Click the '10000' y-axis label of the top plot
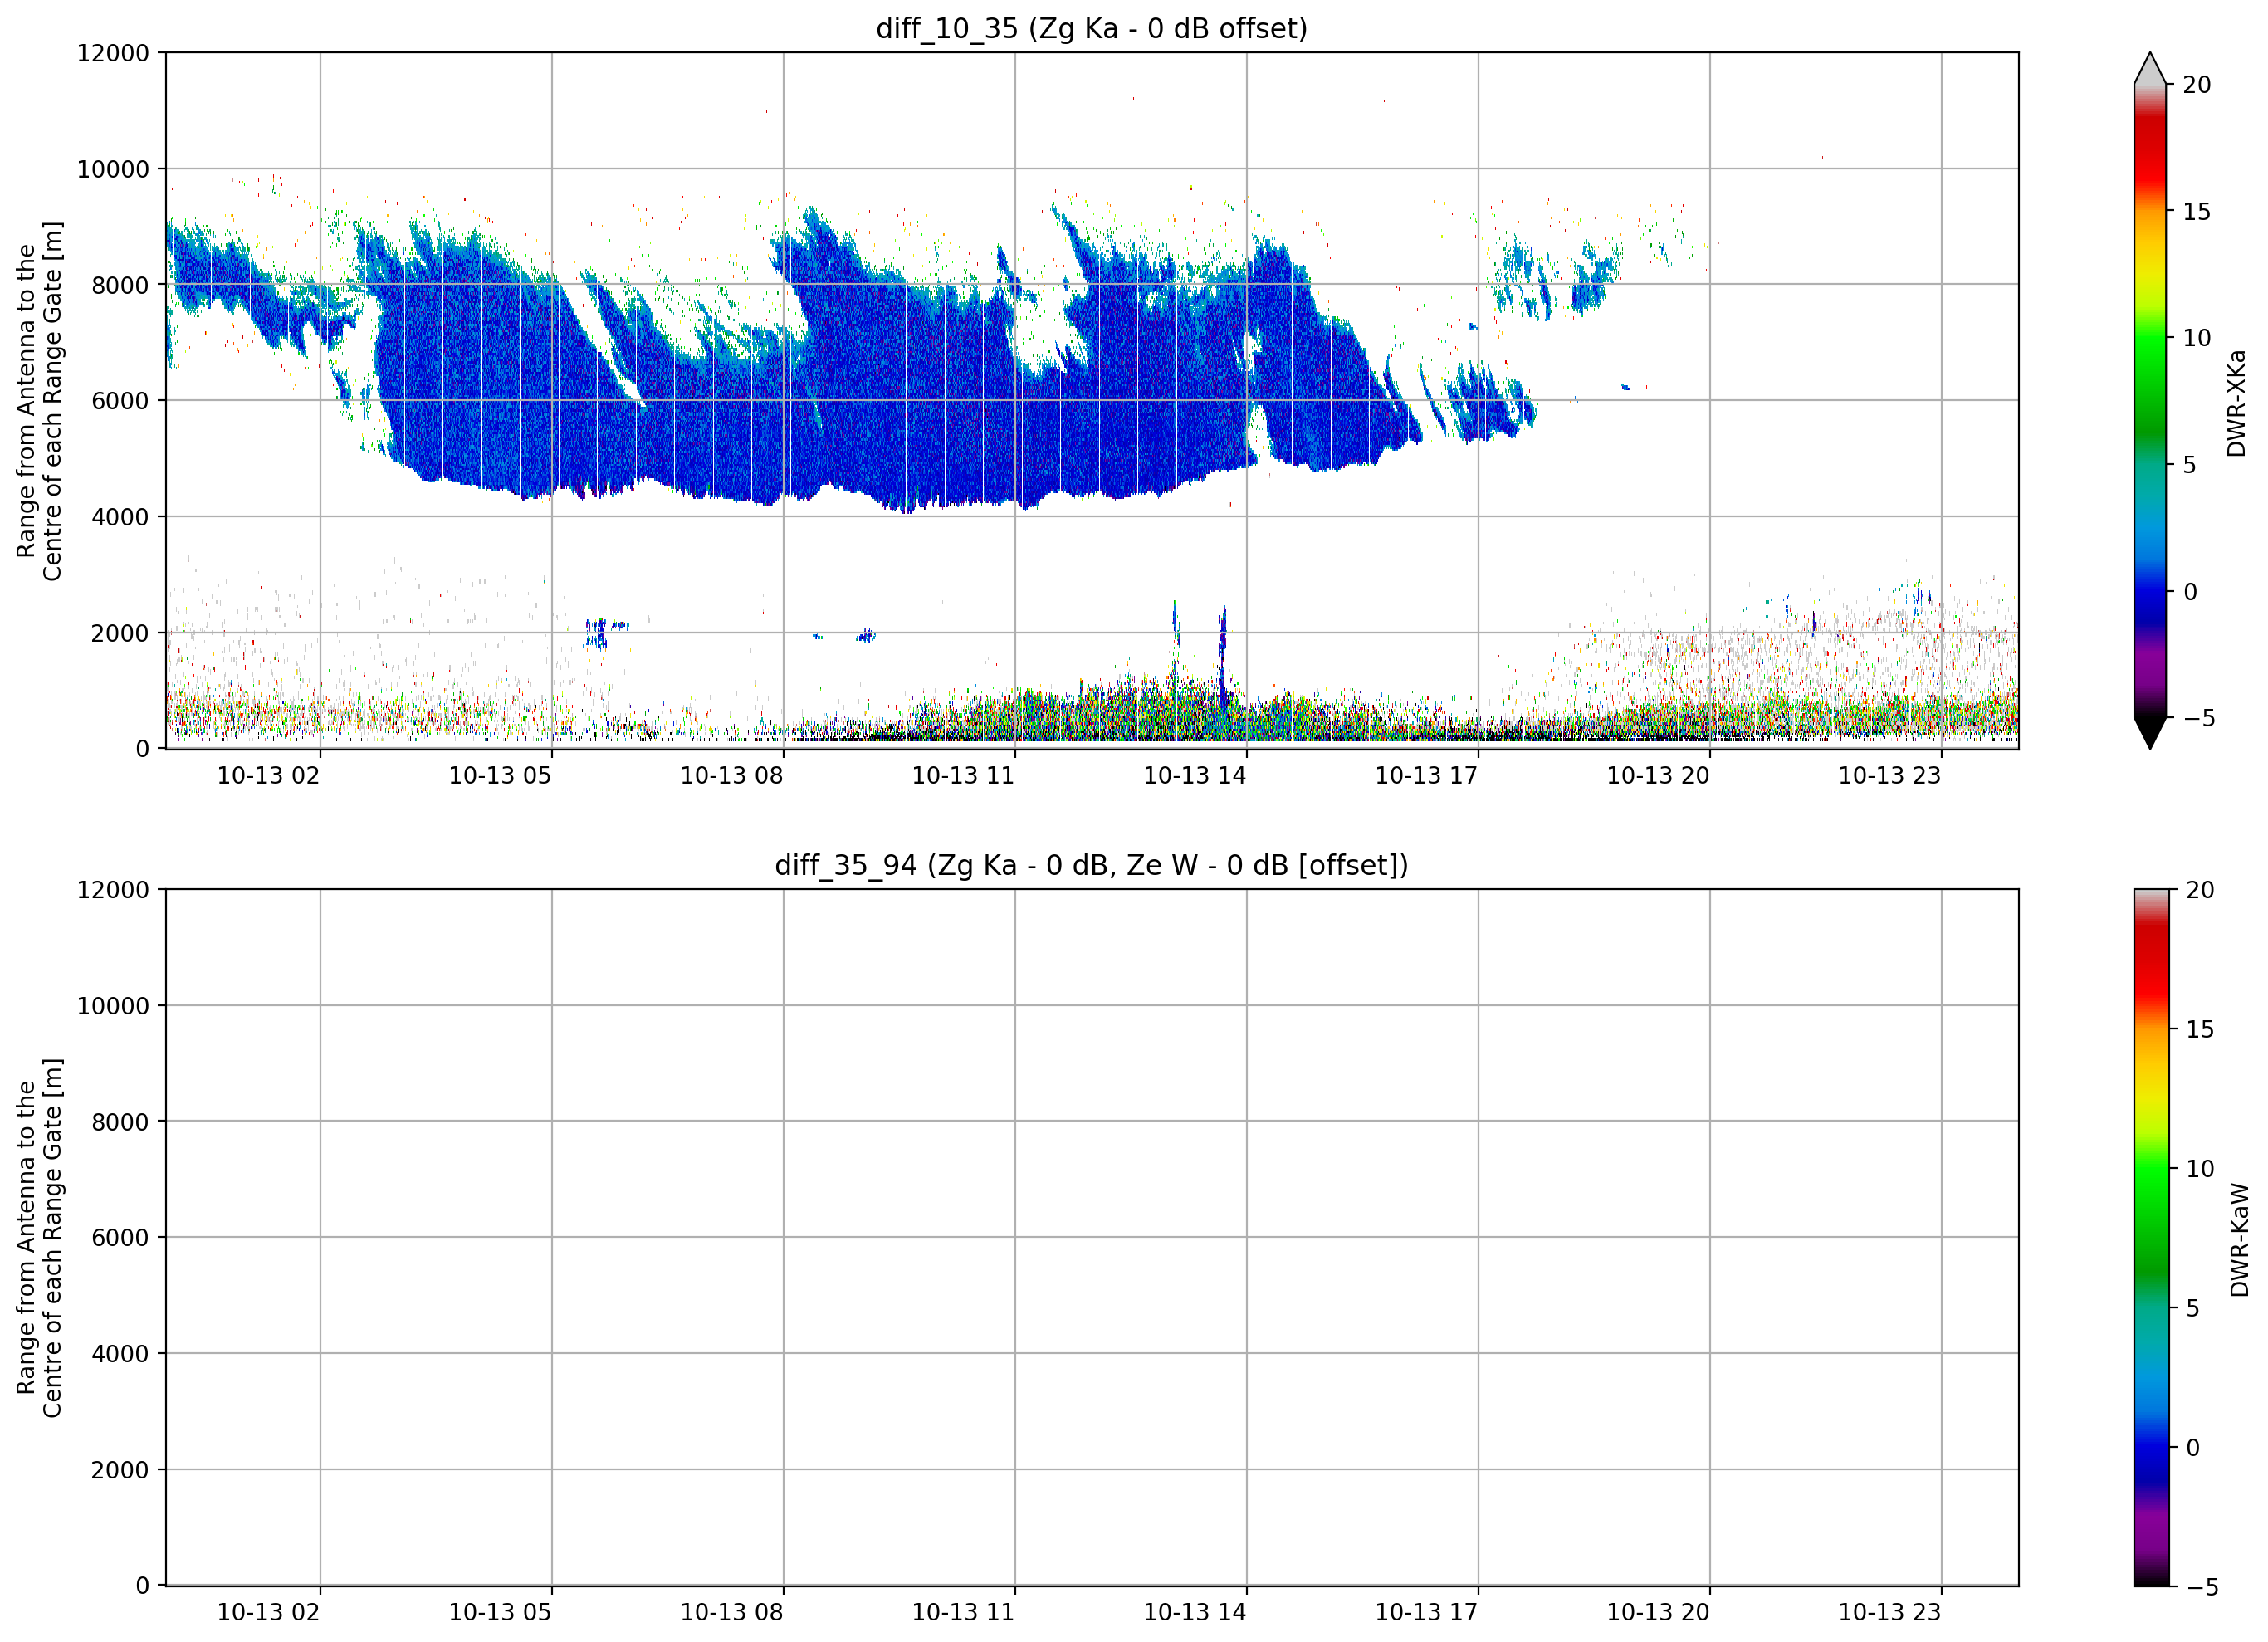This screenshot has height=1642, width=2268. pyautogui.click(x=113, y=169)
